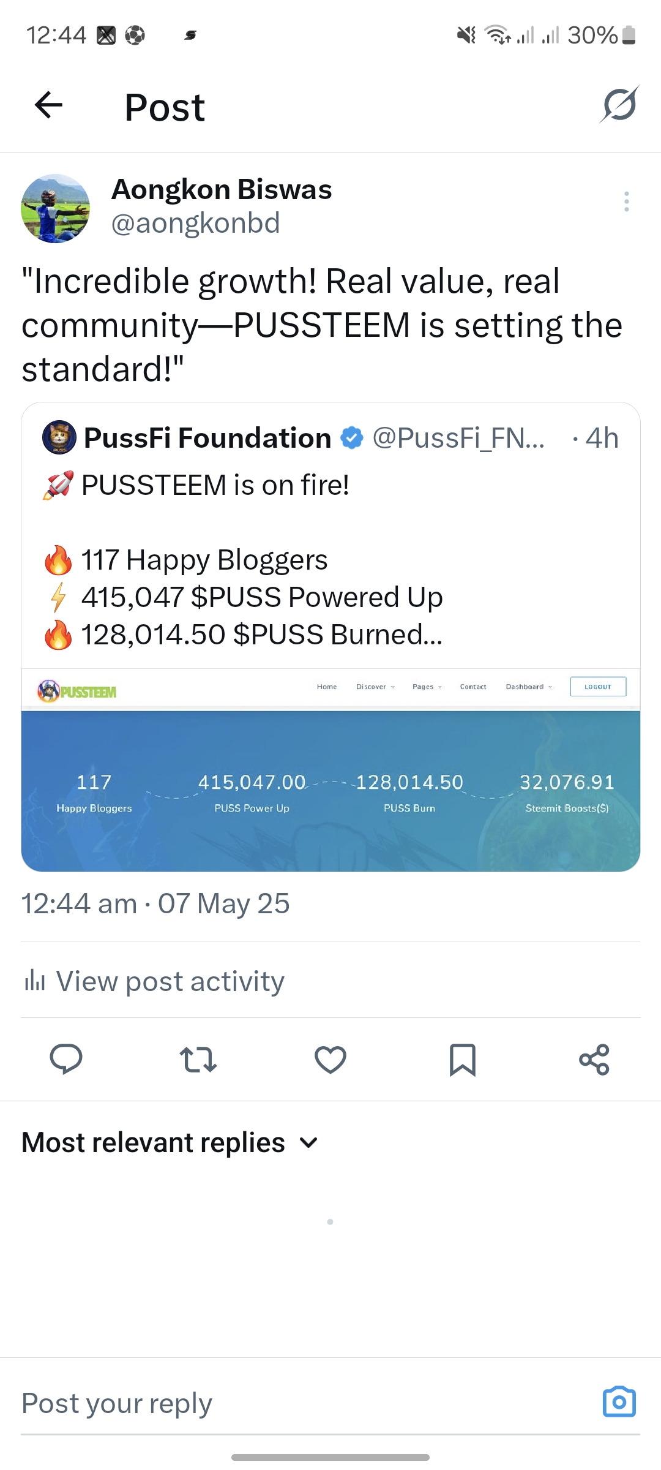Expand the Most relevant replies dropdown
The height and width of the screenshot is (1470, 661).
(170, 1142)
